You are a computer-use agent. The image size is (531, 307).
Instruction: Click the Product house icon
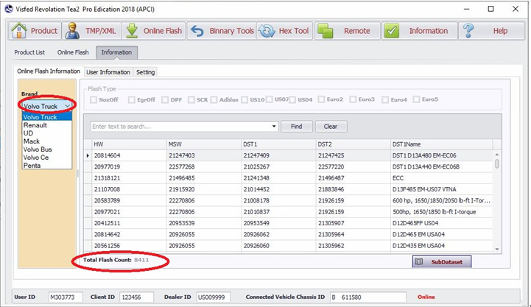(x=19, y=30)
